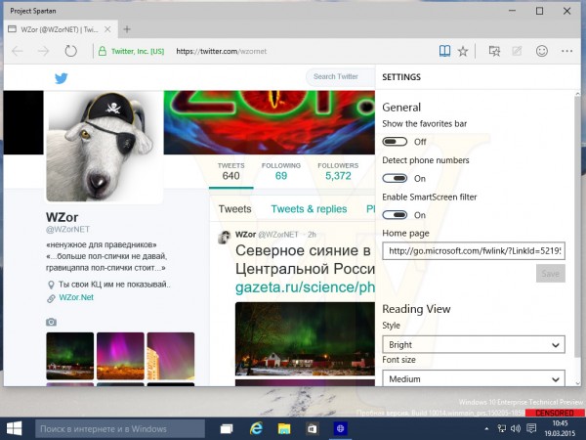The height and width of the screenshot is (440, 586).
Task: Open Reading View book icon
Action: point(444,51)
